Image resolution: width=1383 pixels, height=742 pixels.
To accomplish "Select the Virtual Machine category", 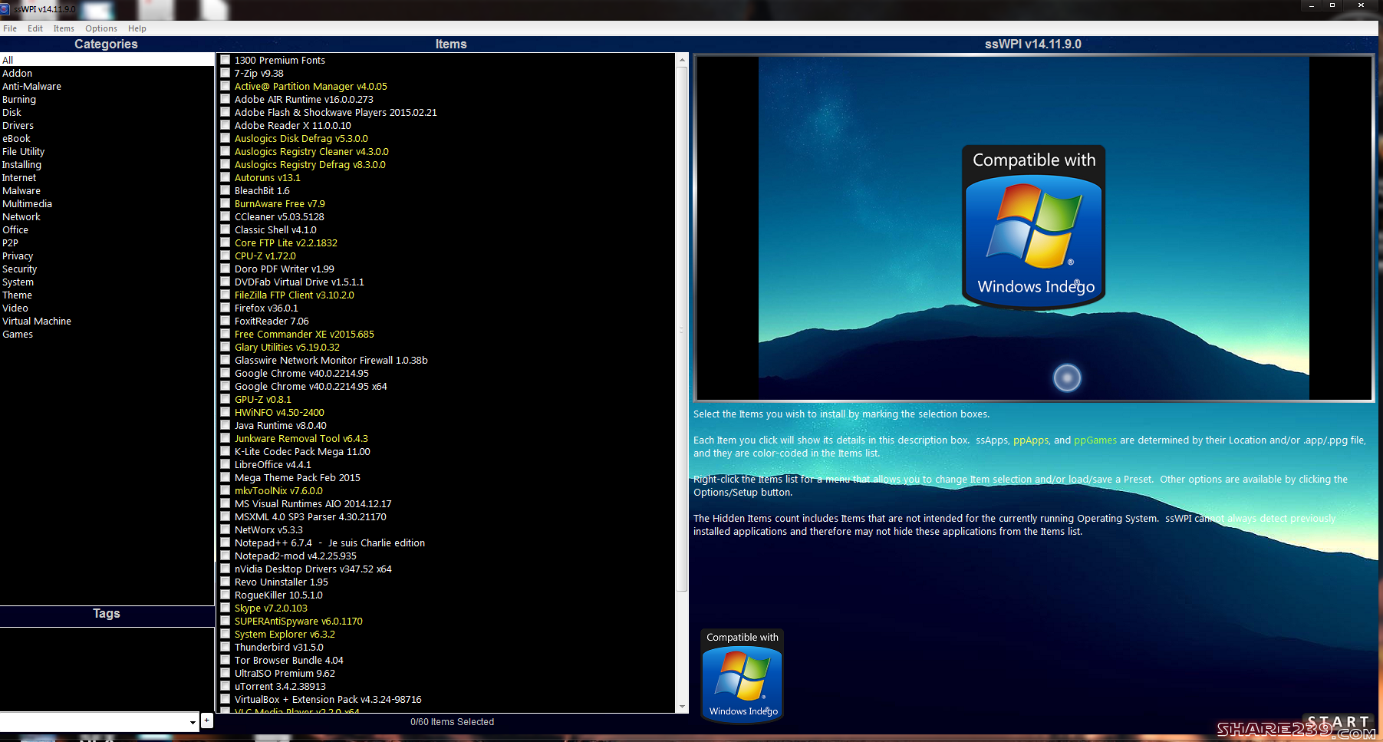I will [x=37, y=321].
